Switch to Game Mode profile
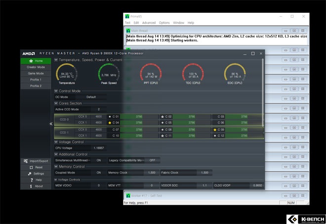326x224 pixels. (x=36, y=74)
